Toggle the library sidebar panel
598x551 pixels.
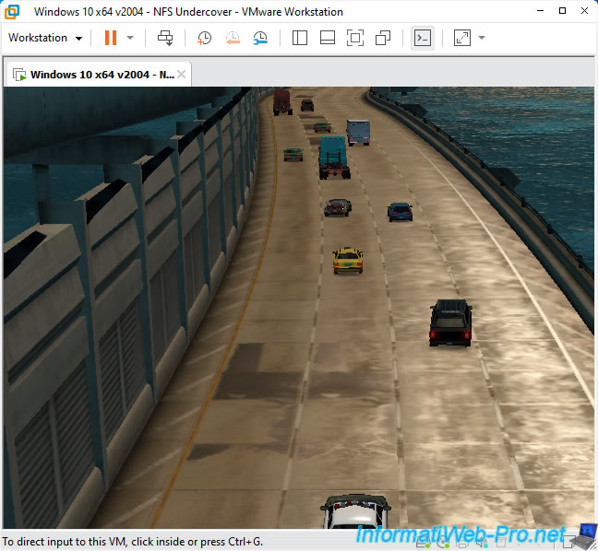click(300, 38)
